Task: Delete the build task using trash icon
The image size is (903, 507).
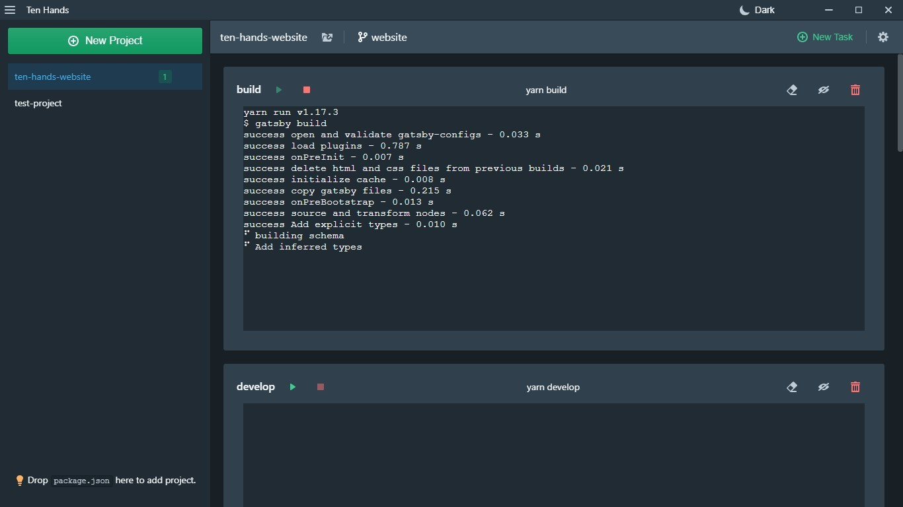Action: coord(855,90)
